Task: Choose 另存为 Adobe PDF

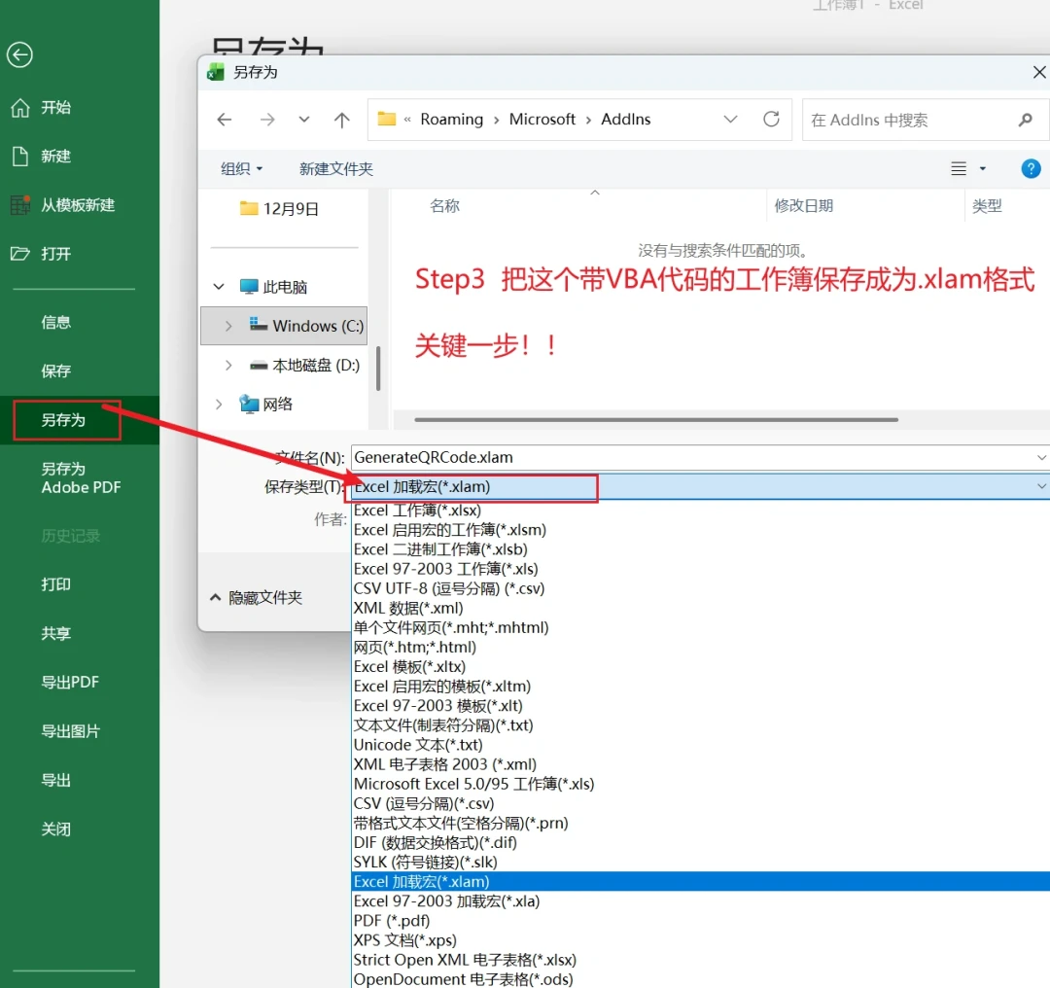Action: [81, 477]
